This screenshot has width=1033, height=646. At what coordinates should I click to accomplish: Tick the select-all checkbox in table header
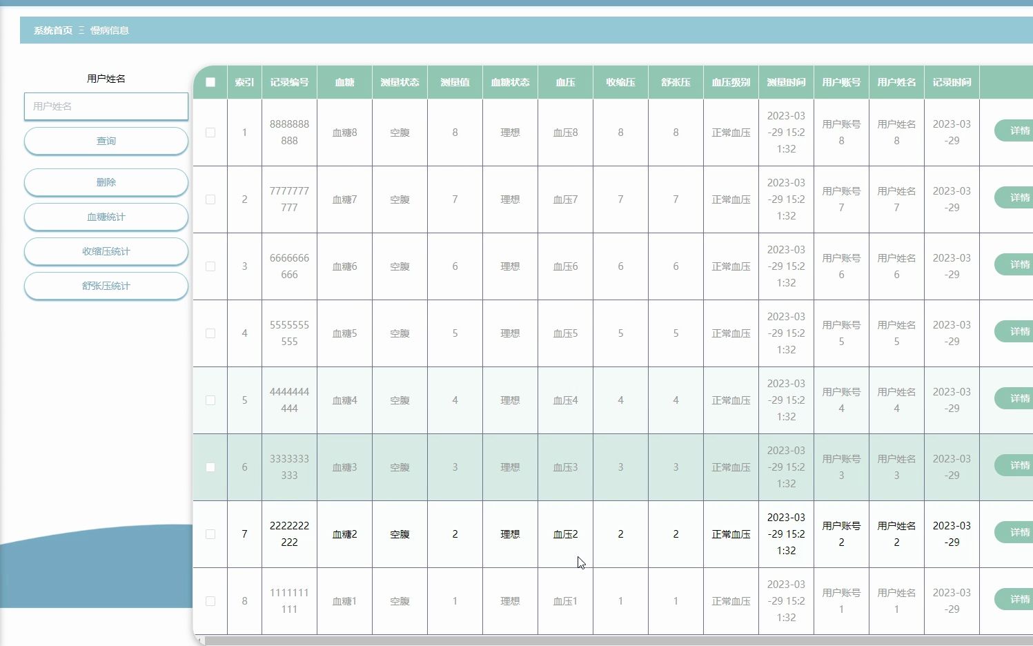pyautogui.click(x=210, y=82)
